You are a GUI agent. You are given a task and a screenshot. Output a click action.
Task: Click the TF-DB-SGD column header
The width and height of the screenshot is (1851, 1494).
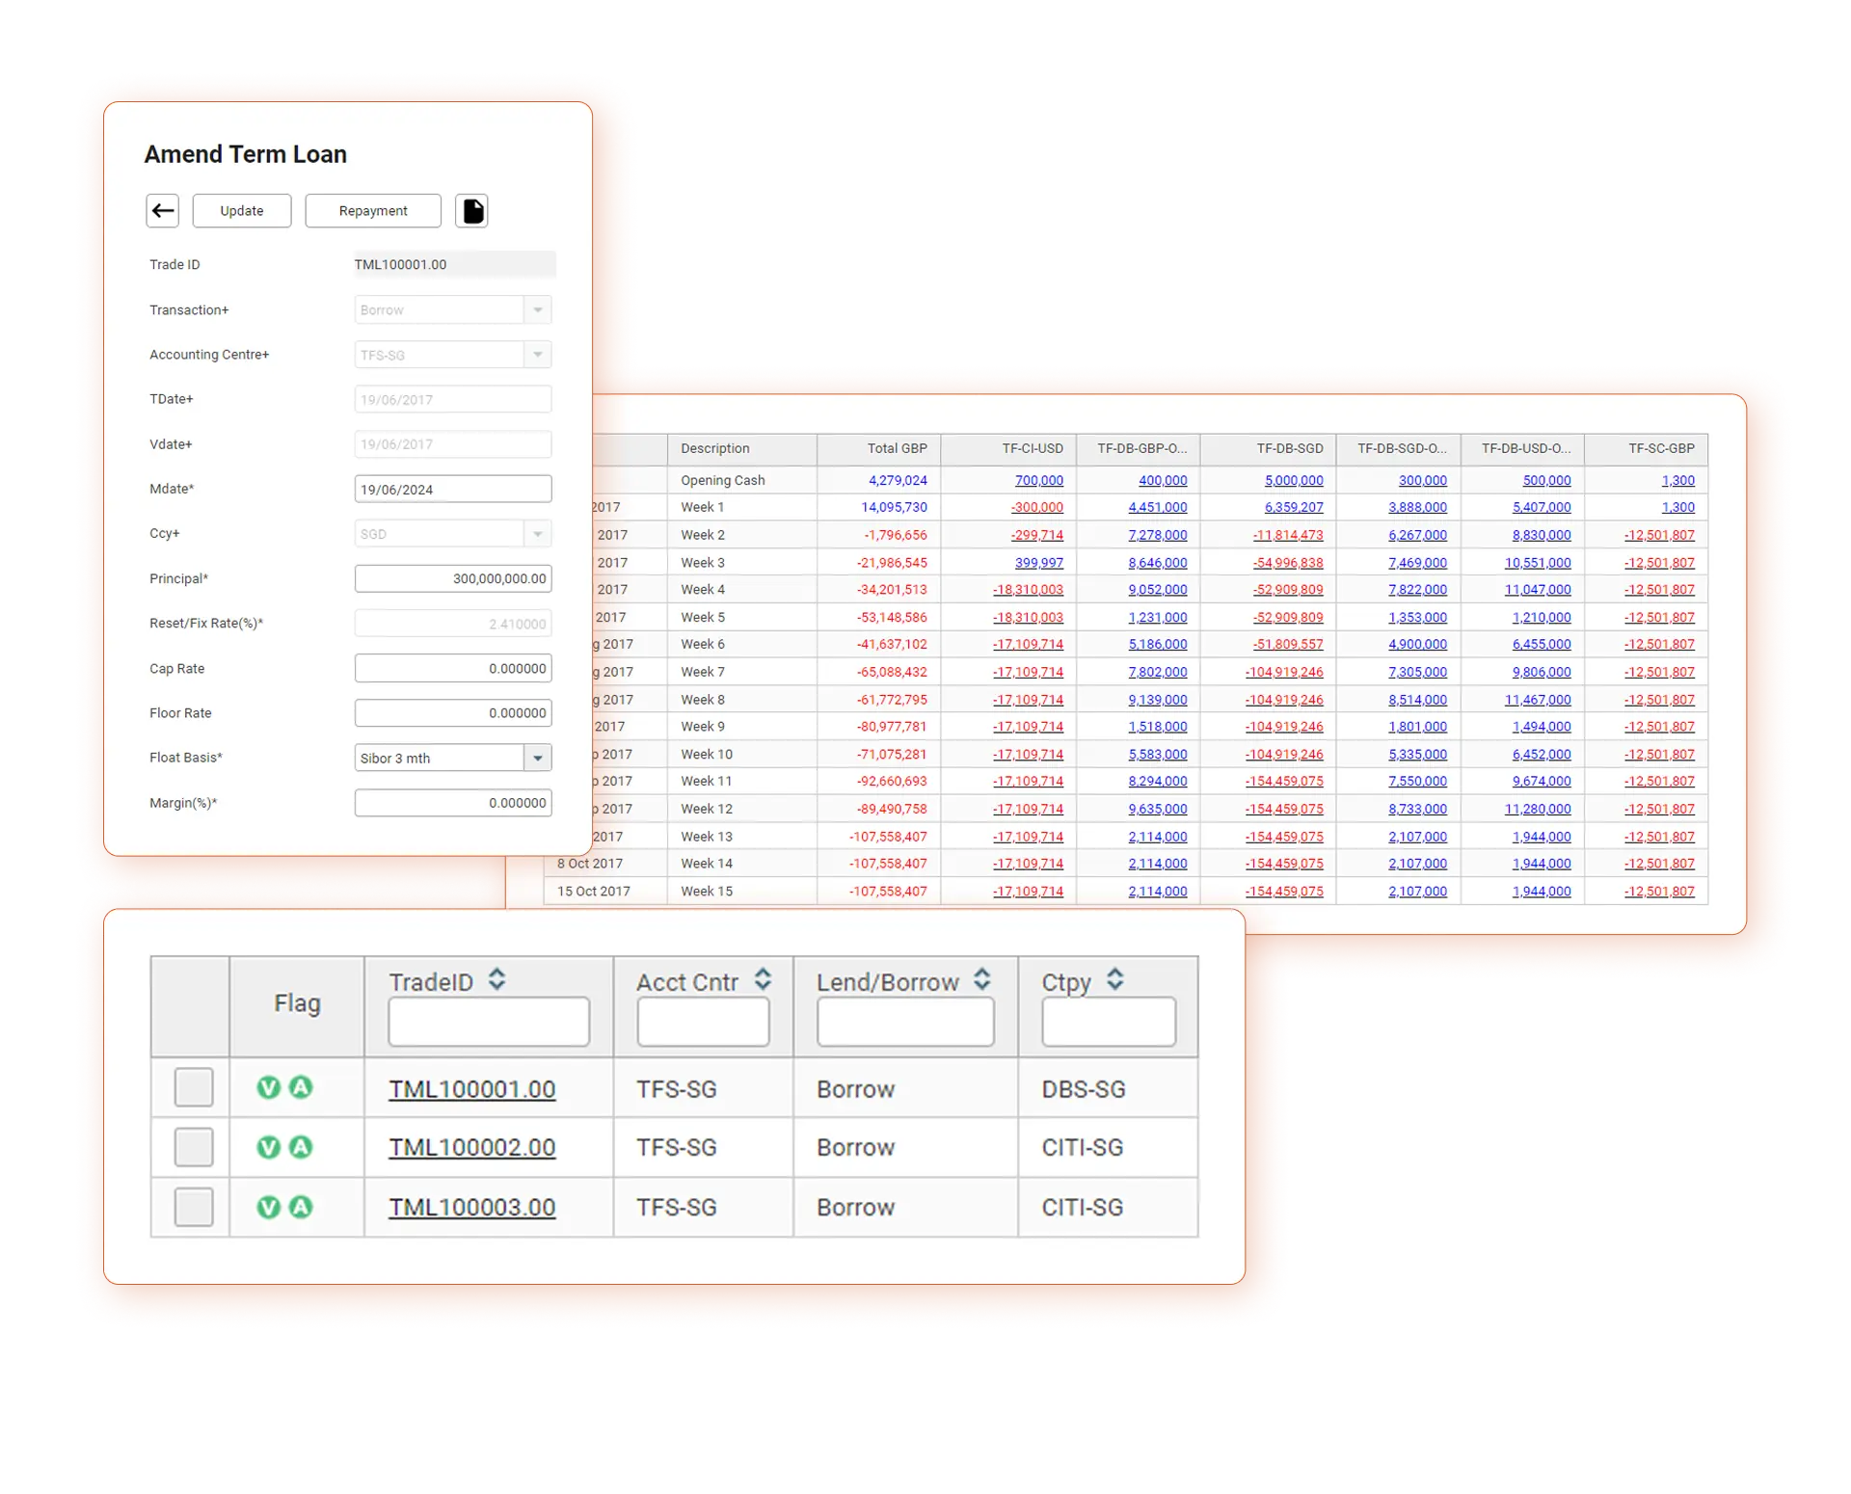coord(1268,448)
